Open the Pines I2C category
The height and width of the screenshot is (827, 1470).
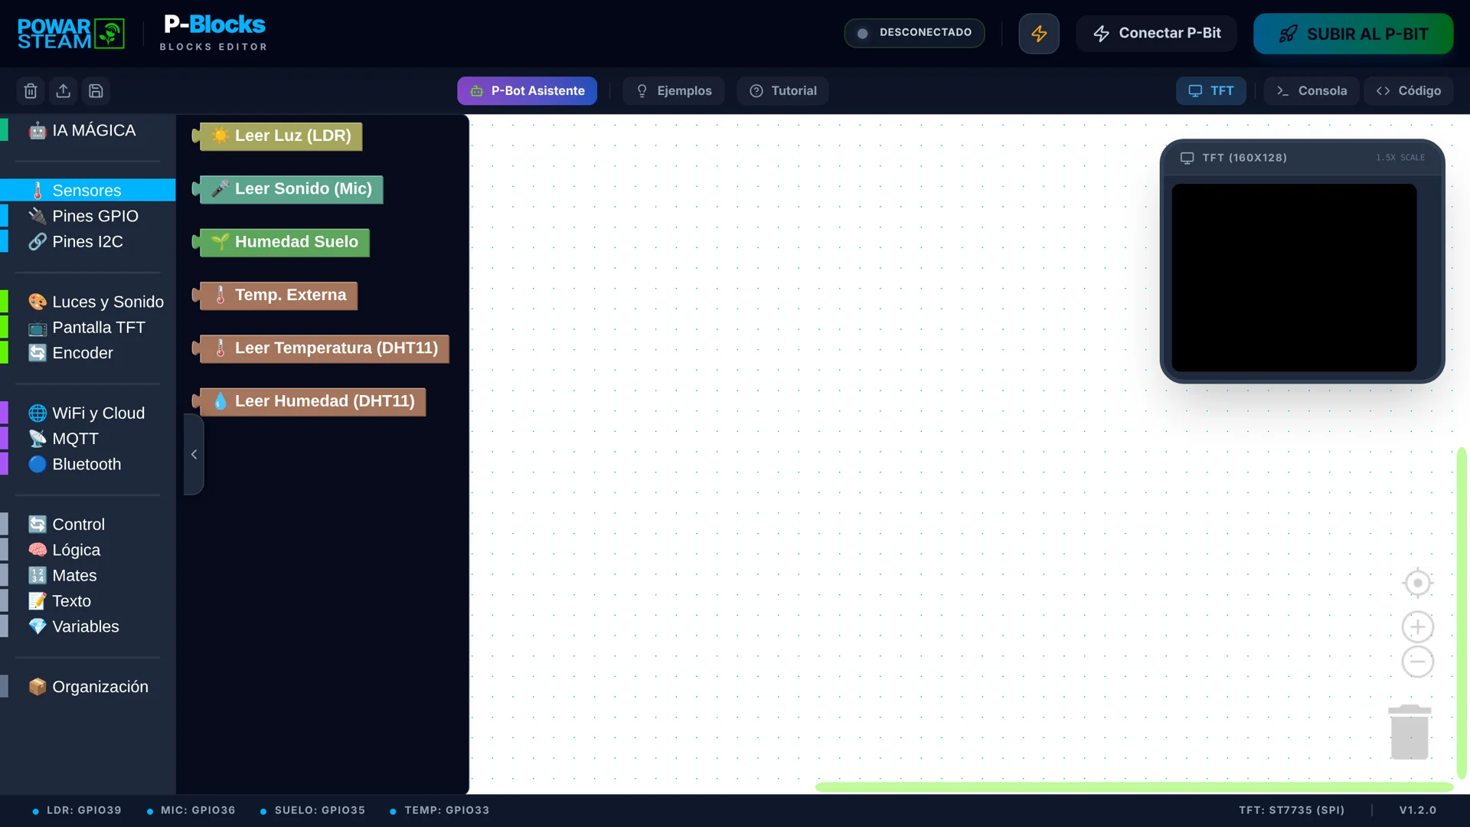click(88, 242)
